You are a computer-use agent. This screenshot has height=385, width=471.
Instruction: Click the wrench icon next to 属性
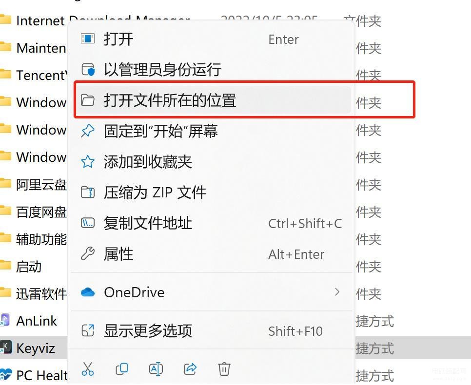tap(88, 254)
